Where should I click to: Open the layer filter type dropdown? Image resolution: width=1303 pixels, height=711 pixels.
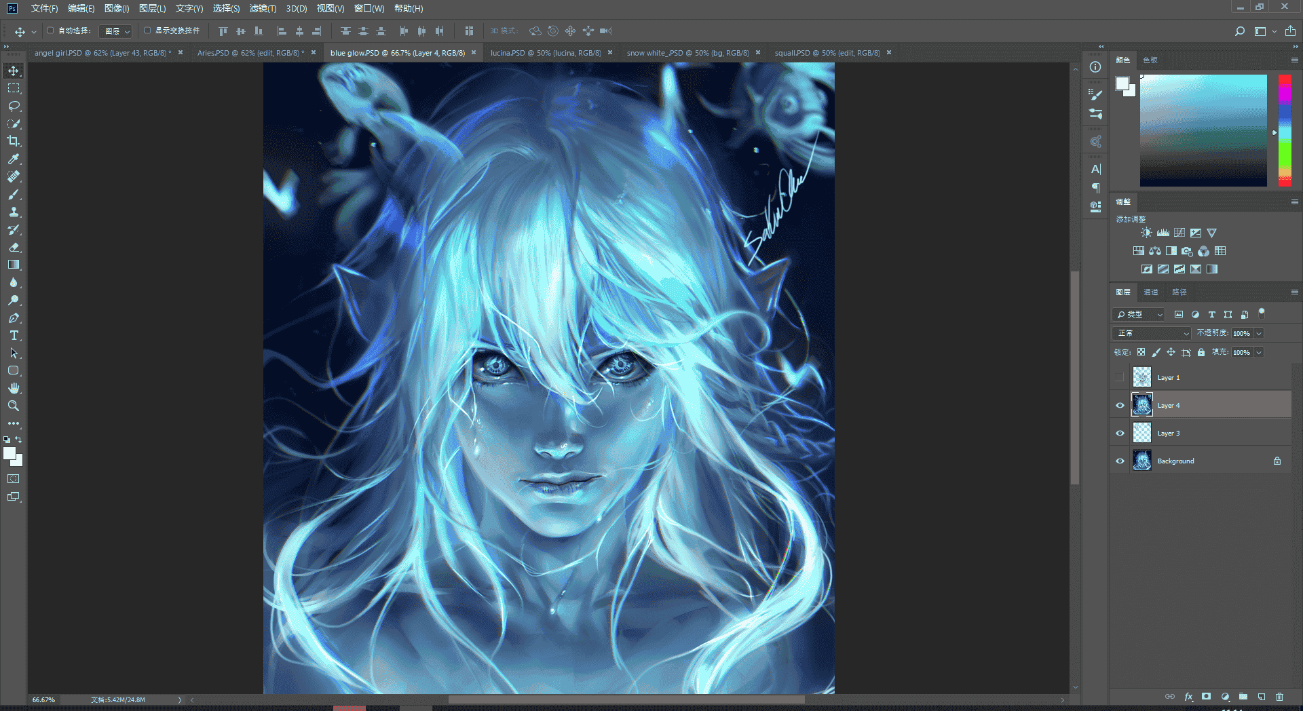[1139, 314]
